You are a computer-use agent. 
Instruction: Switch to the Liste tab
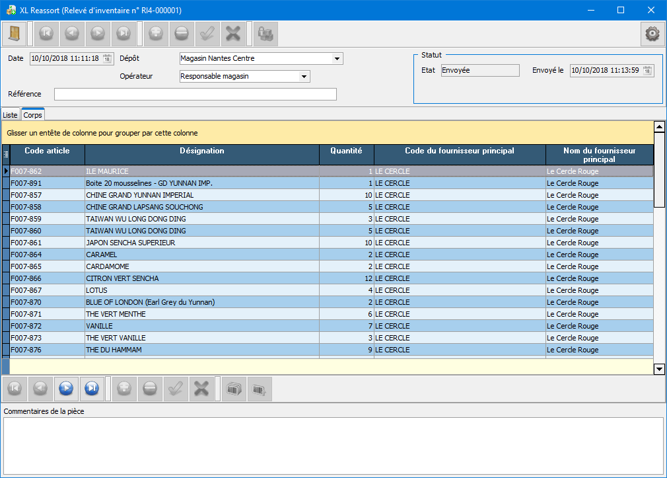coord(10,115)
